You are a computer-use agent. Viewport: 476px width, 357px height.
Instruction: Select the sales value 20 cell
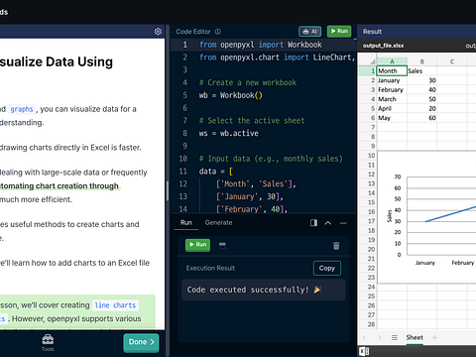pos(422,108)
